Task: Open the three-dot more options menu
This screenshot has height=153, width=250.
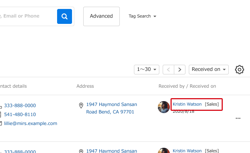Action: [x=238, y=118]
